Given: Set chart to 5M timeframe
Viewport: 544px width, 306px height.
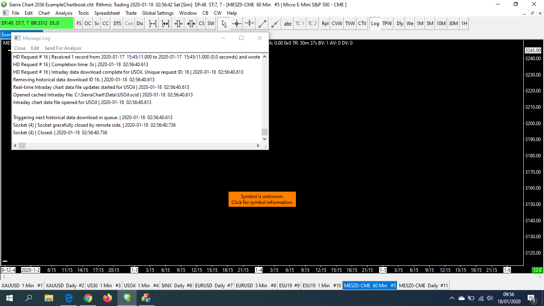Looking at the screenshot, I should click(x=430, y=24).
